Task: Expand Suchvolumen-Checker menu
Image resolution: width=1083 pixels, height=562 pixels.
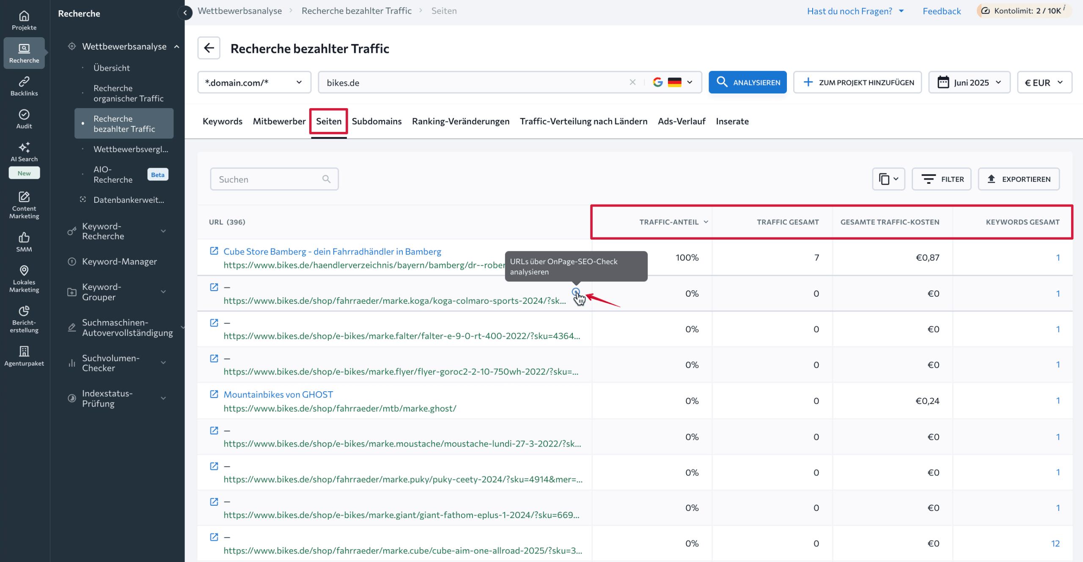Action: 163,363
